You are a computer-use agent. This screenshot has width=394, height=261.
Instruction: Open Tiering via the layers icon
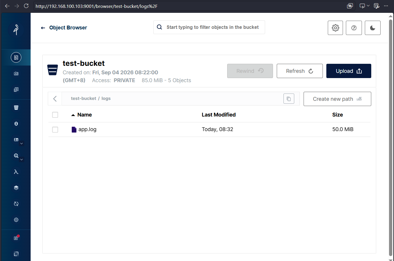pos(16,188)
